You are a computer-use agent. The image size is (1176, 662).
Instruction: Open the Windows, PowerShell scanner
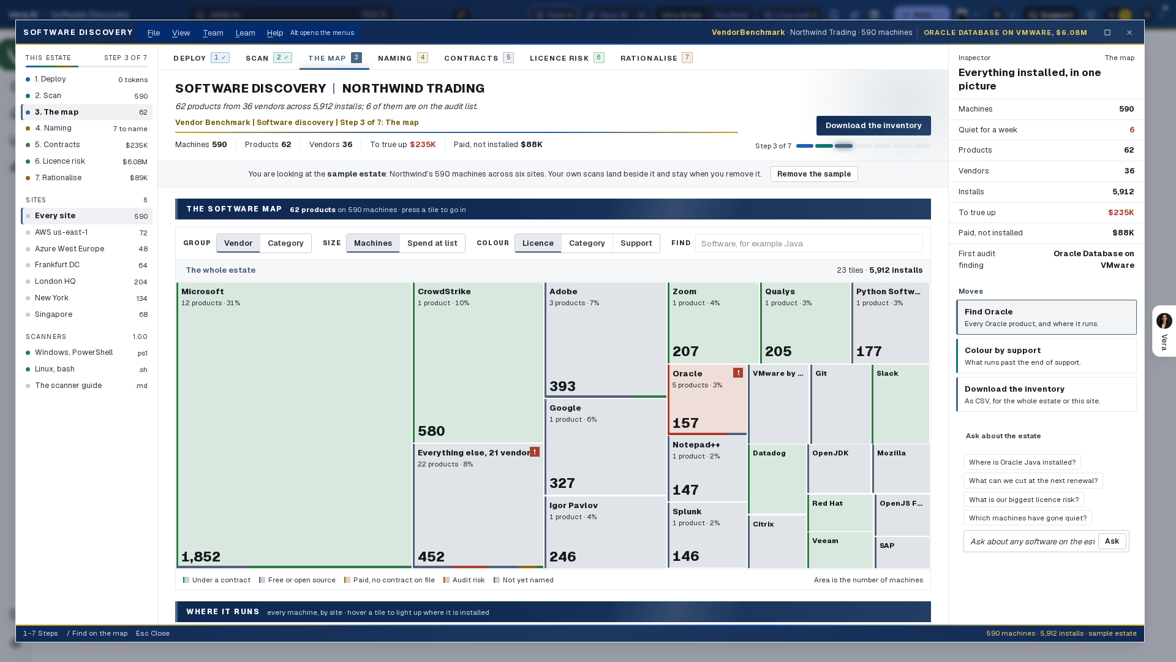coord(86,352)
